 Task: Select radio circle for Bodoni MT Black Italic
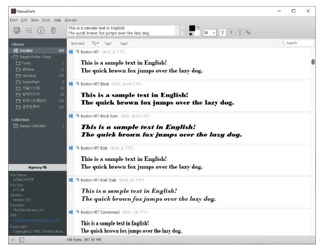(x=71, y=128)
